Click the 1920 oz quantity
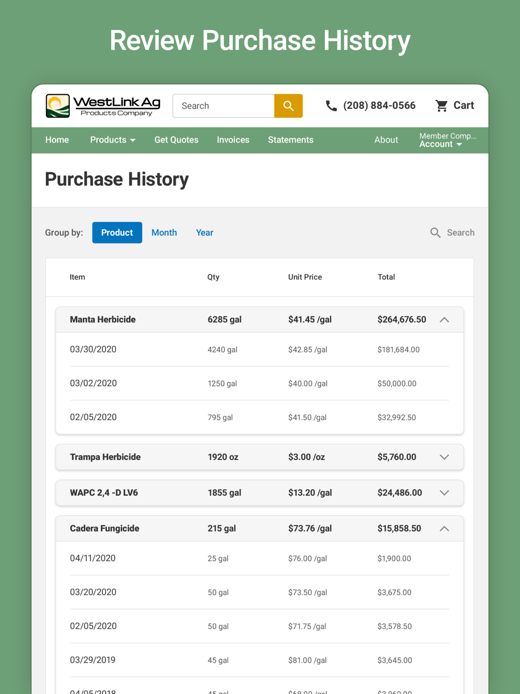Image resolution: width=520 pixels, height=694 pixels. click(223, 457)
